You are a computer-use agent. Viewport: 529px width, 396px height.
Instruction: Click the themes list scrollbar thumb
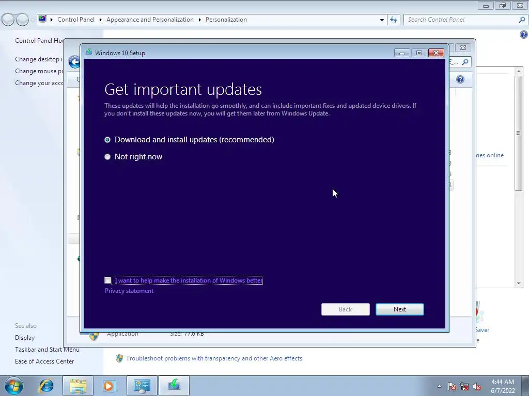(519, 133)
